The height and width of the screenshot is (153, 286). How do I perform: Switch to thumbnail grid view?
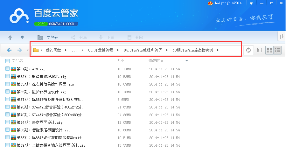pos(269,50)
